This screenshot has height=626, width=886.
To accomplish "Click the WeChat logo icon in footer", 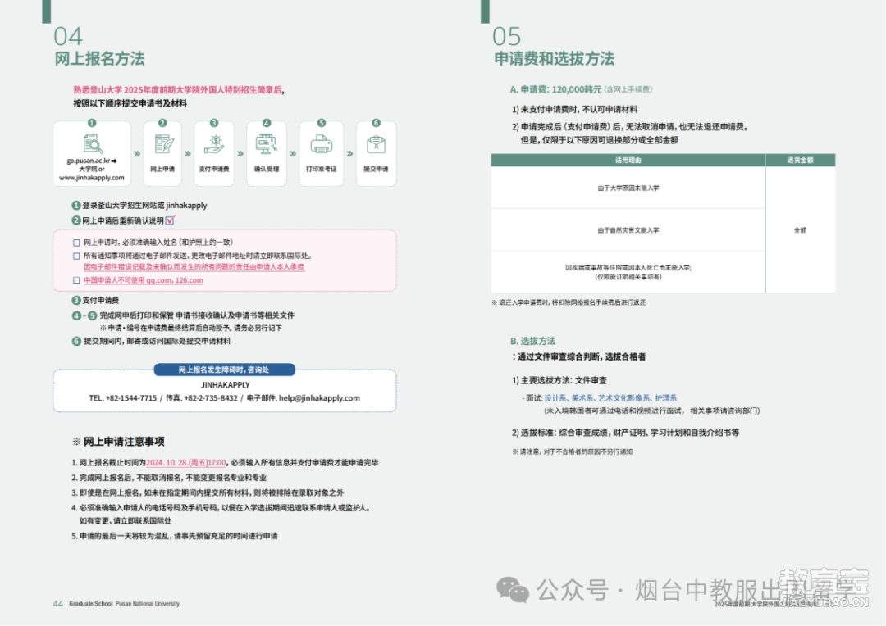I will (x=513, y=589).
